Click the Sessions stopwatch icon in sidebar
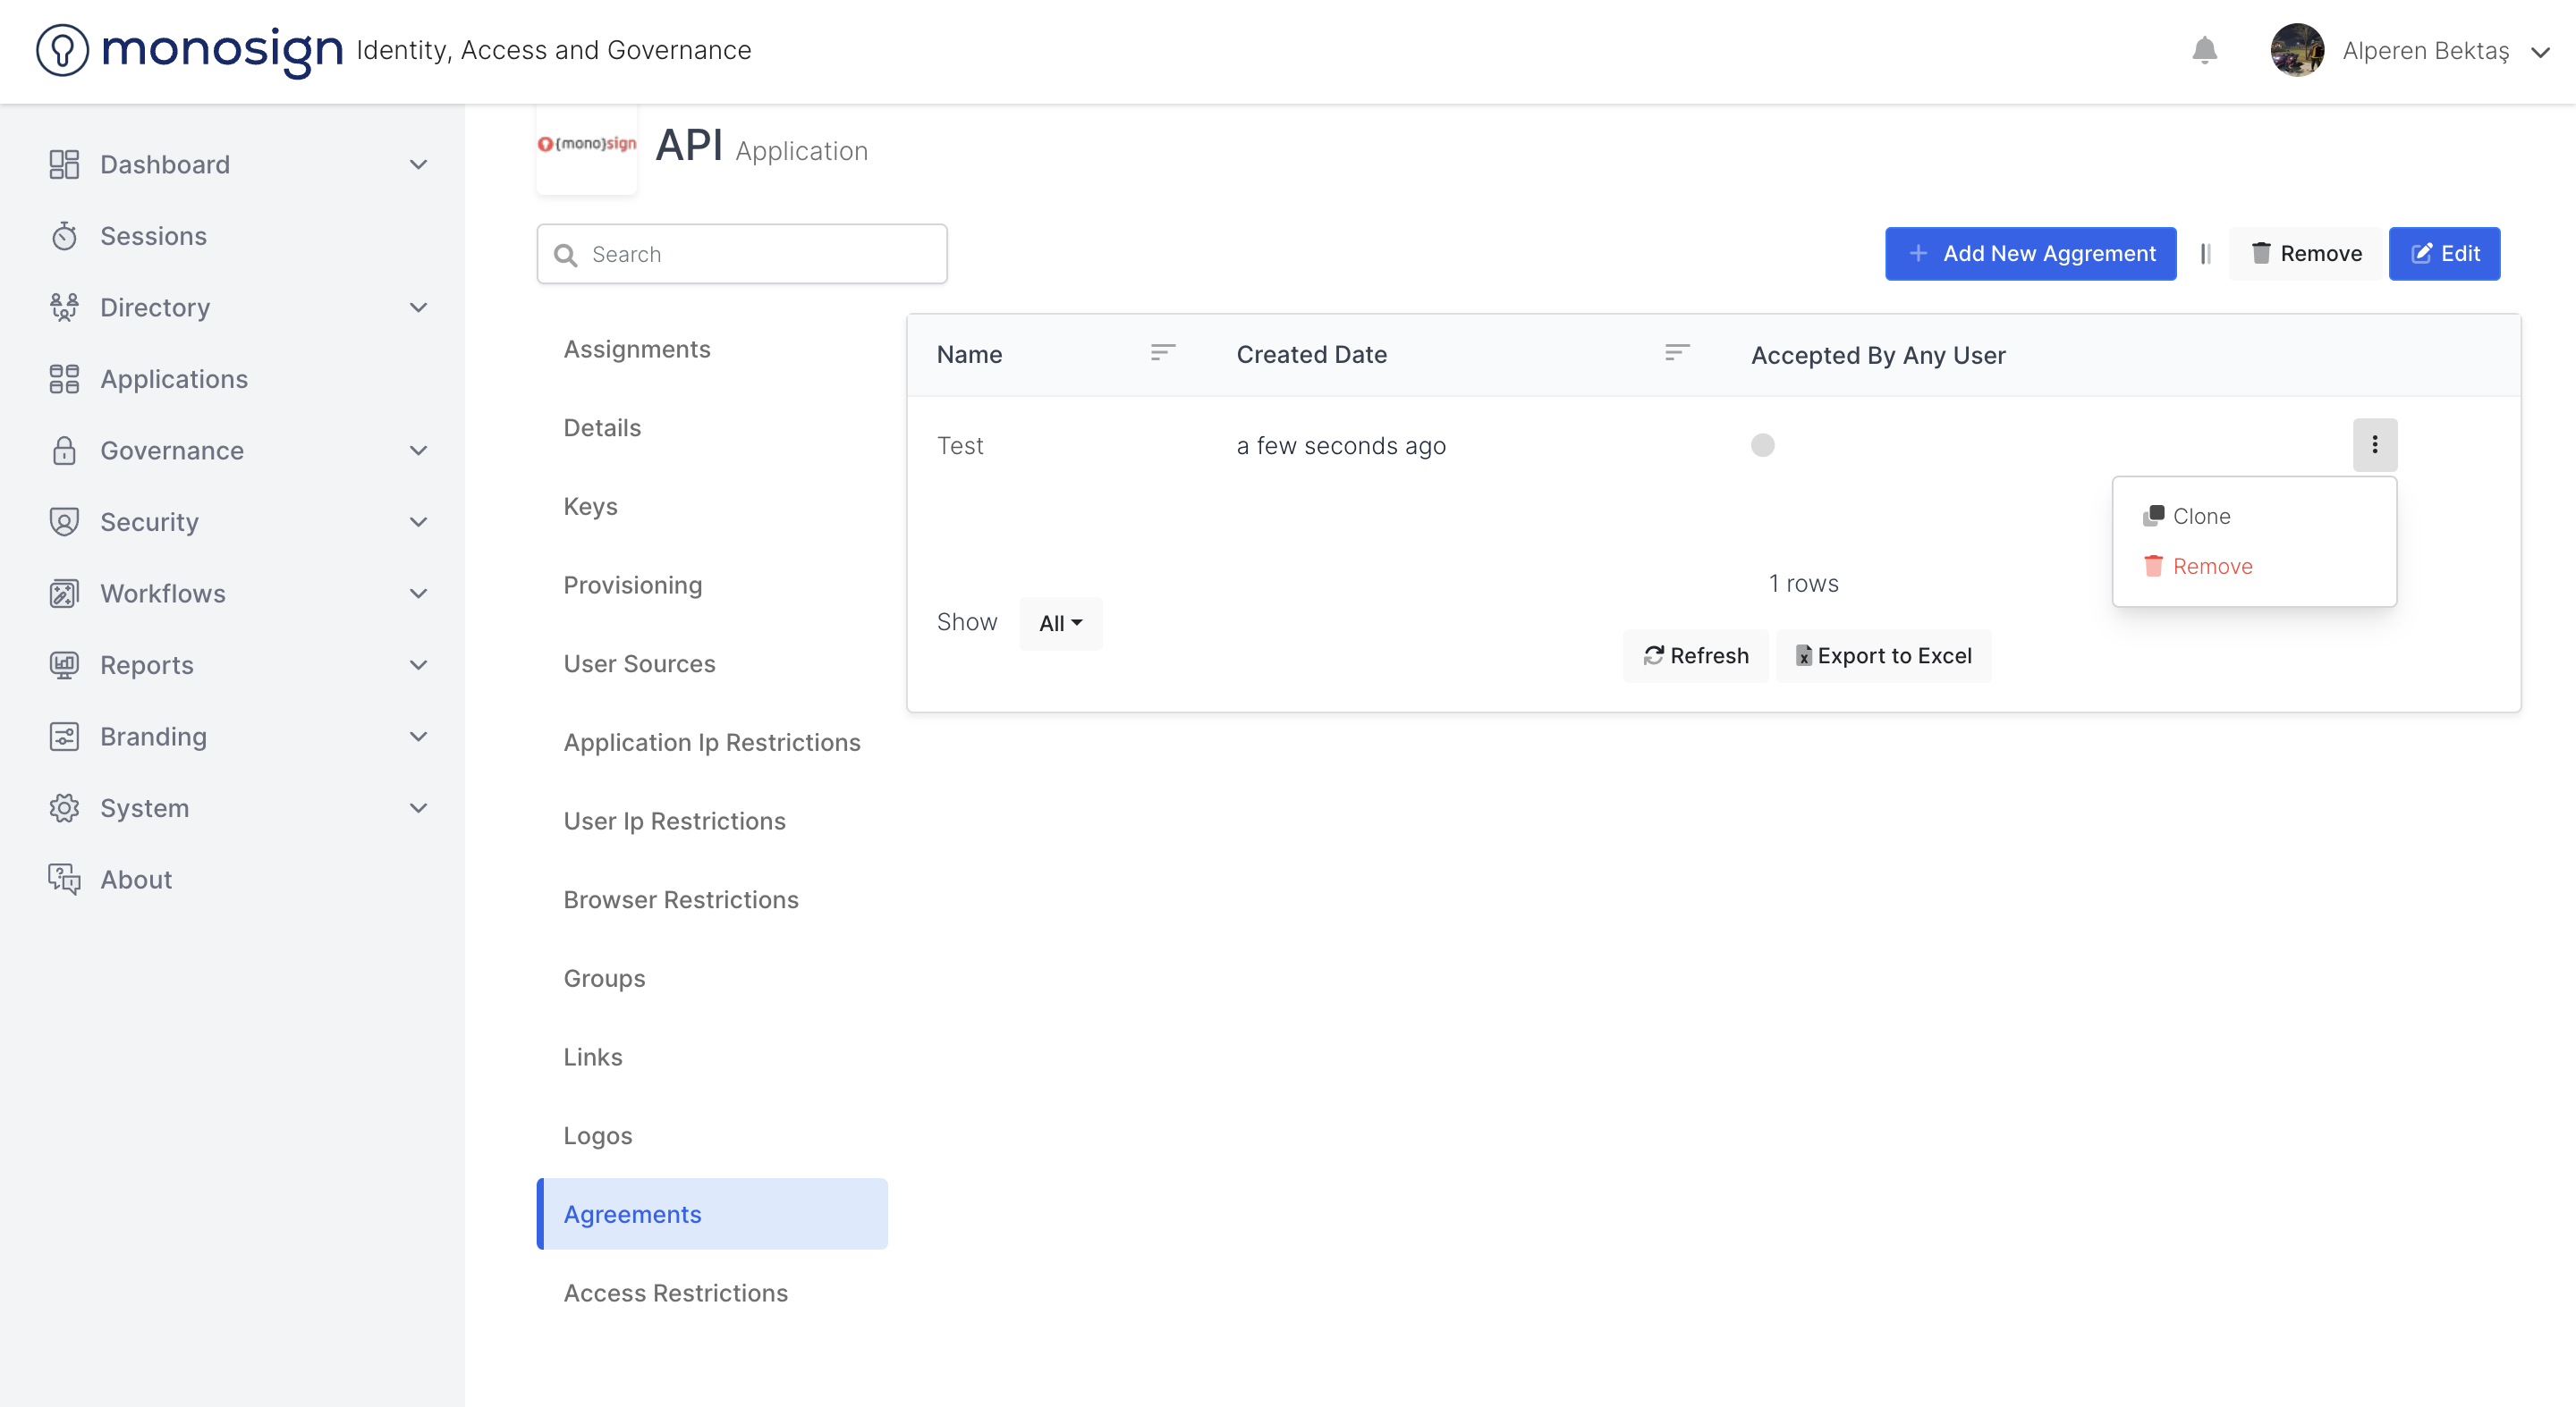Screen dimensions: 2576x1407 click(64, 236)
